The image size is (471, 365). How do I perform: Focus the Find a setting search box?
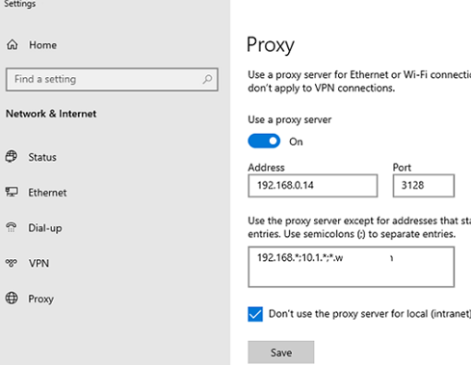[112, 79]
